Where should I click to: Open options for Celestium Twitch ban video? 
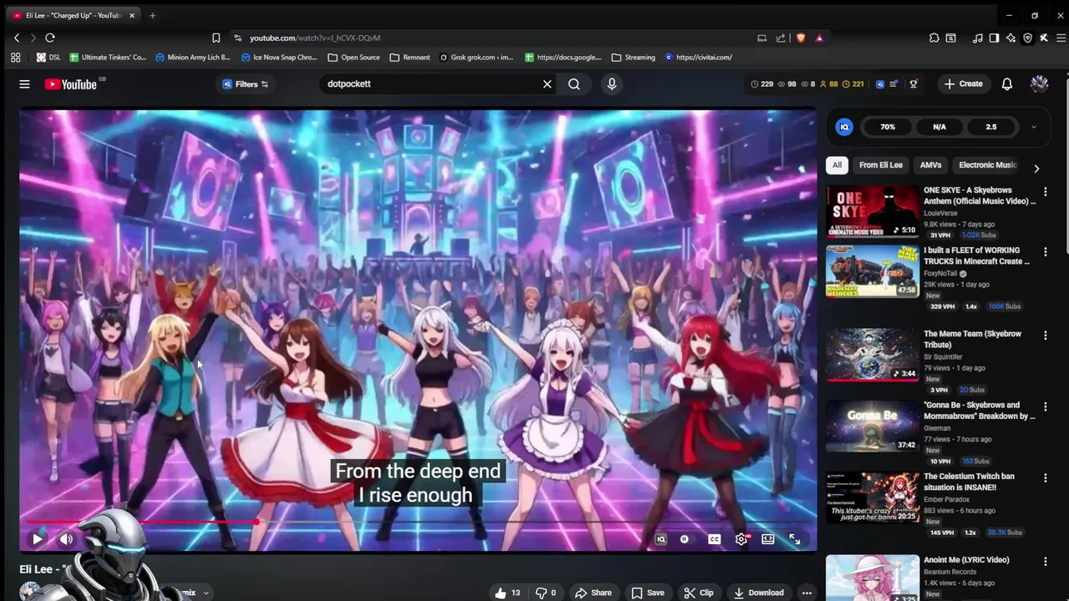pos(1045,478)
